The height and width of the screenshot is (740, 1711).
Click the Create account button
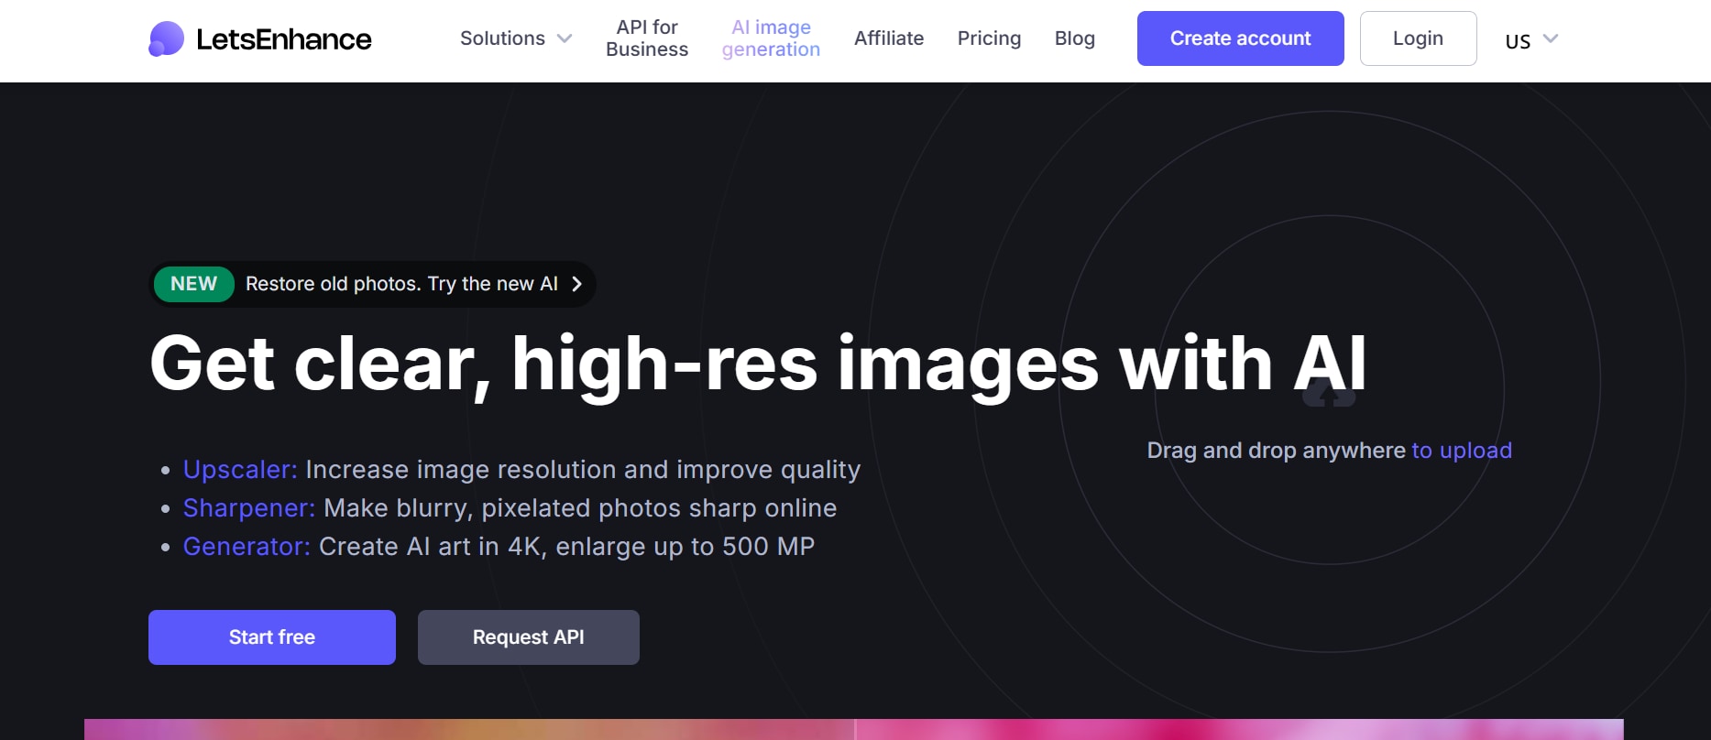1241,38
